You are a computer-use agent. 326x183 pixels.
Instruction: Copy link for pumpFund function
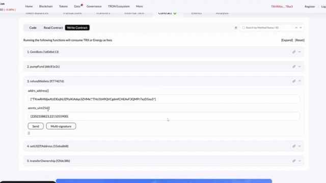(x=294, y=67)
